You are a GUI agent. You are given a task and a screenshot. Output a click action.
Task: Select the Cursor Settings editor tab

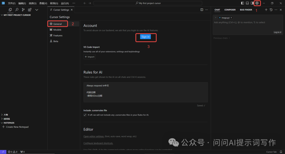[x=61, y=10]
